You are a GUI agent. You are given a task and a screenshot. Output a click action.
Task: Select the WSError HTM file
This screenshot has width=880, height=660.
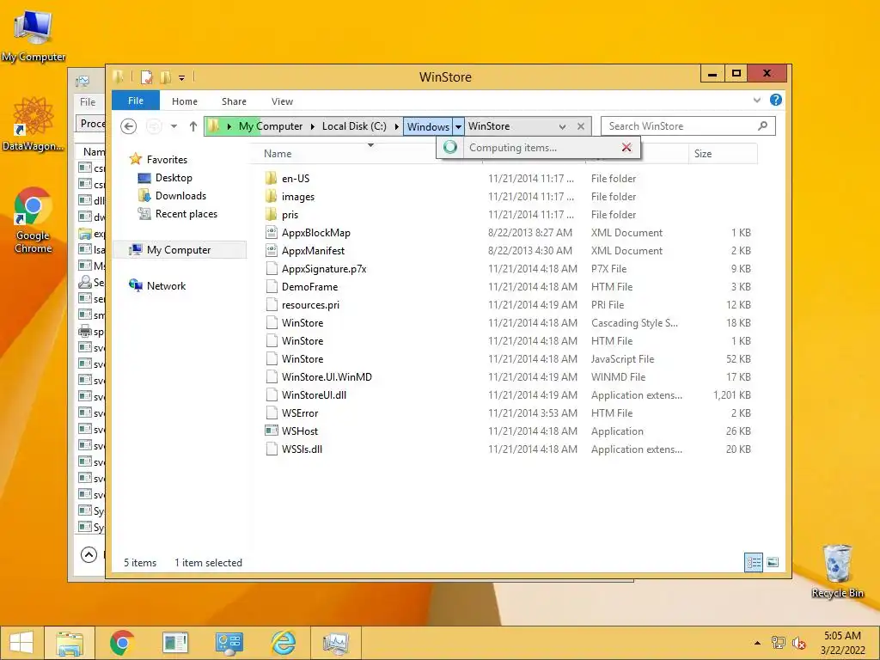(x=300, y=413)
